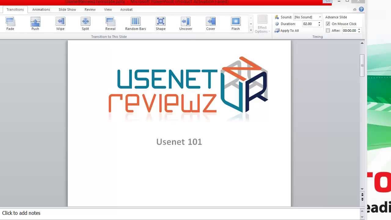The height and width of the screenshot is (220, 391).
Task: Apply the Cover transition
Action: click(x=211, y=24)
